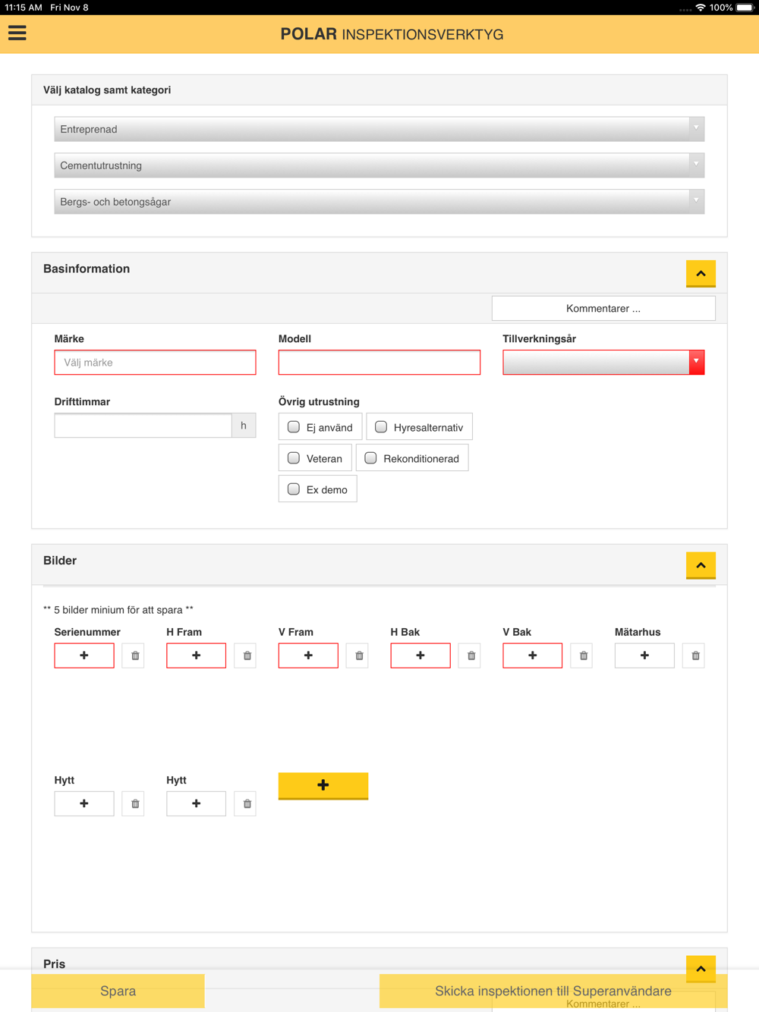Image resolution: width=759 pixels, height=1012 pixels.
Task: Add second Hytt photo
Action: click(x=196, y=803)
